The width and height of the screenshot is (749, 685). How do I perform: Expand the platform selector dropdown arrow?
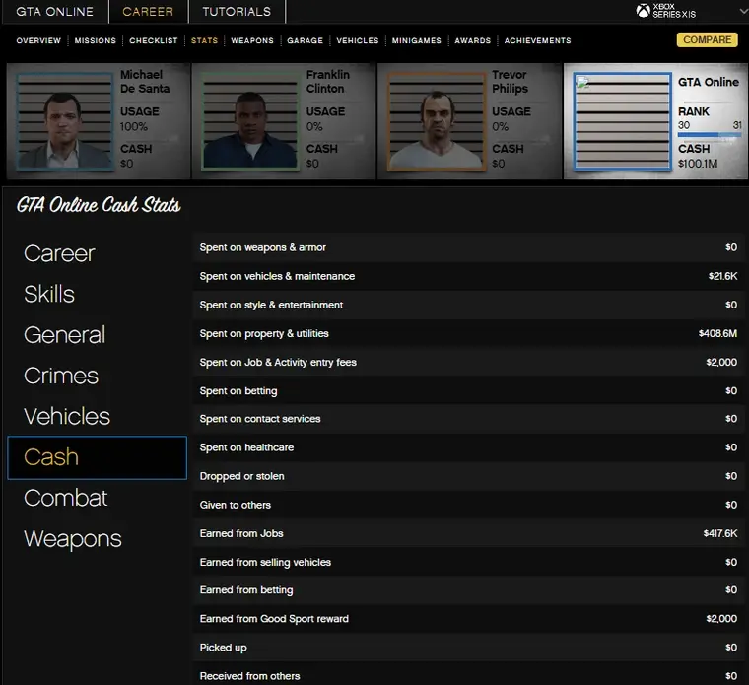point(741,11)
